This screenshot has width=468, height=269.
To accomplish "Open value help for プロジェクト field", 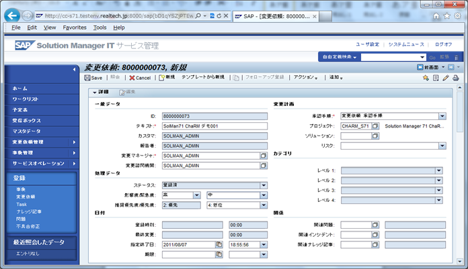I will [375, 126].
